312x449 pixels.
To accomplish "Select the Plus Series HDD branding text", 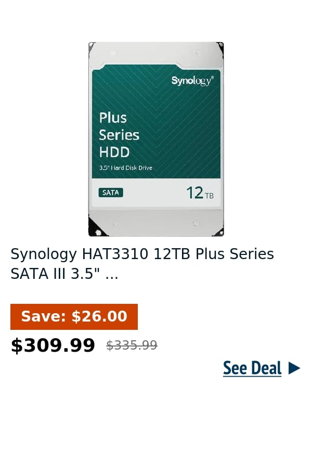I will coord(119,135).
